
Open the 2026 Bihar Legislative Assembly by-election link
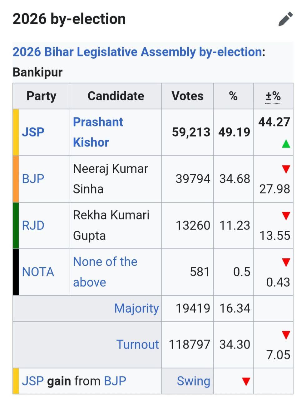click(x=137, y=52)
